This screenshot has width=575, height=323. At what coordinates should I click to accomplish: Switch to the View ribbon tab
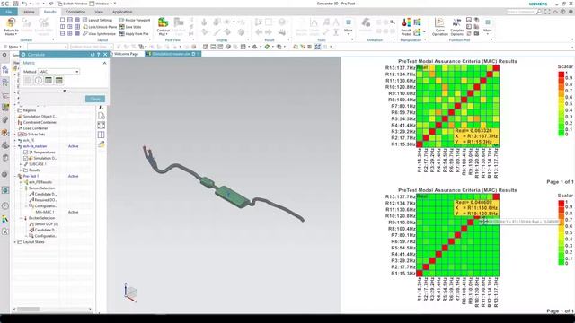point(99,12)
